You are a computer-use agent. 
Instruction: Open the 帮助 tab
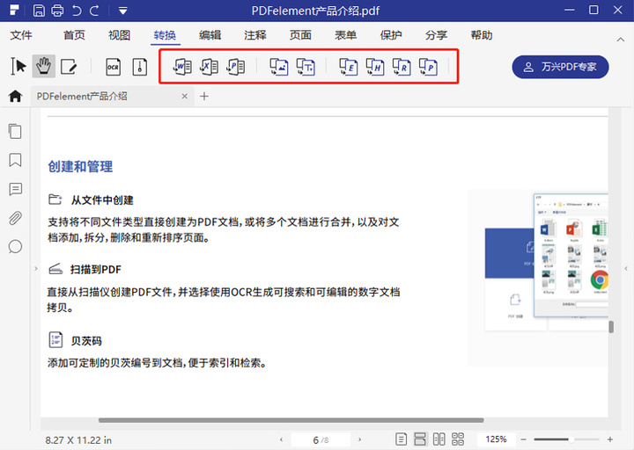pos(482,35)
